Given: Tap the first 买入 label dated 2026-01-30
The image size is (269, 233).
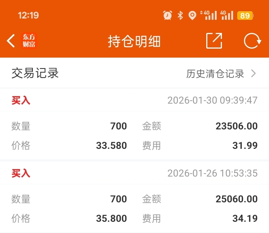Looking at the screenshot, I should tap(21, 100).
